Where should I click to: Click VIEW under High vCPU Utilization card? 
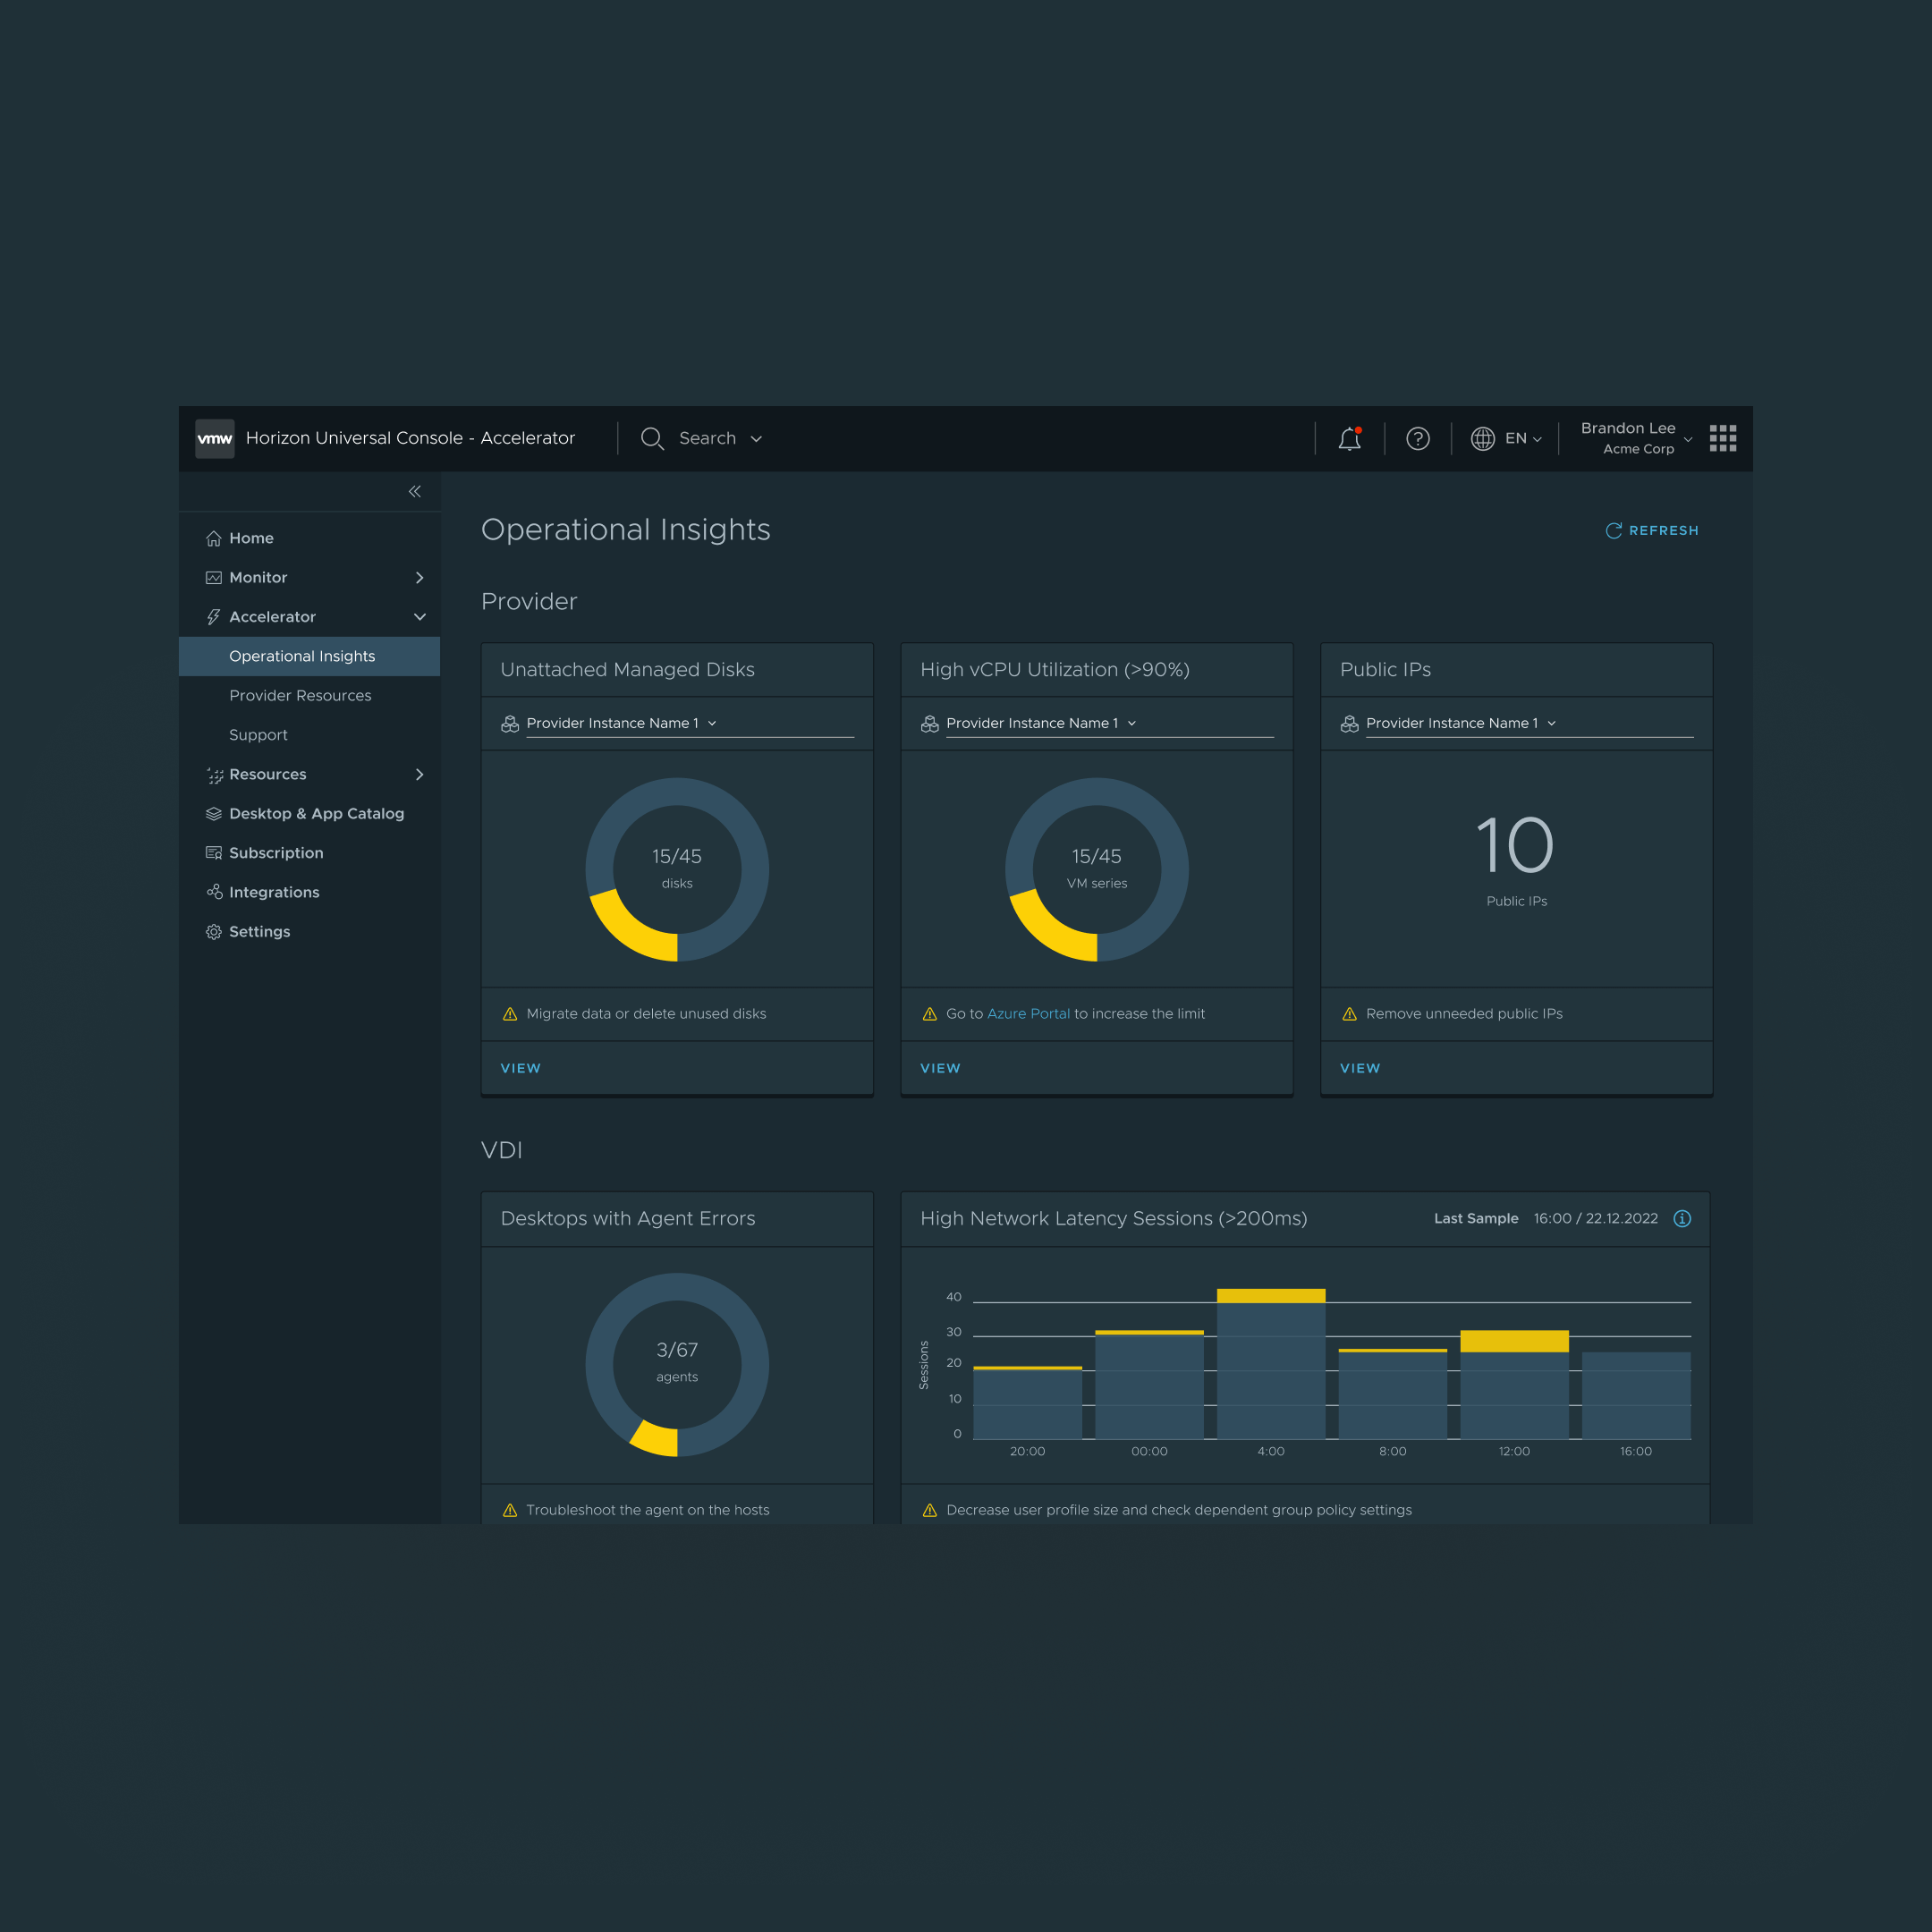coord(940,1068)
